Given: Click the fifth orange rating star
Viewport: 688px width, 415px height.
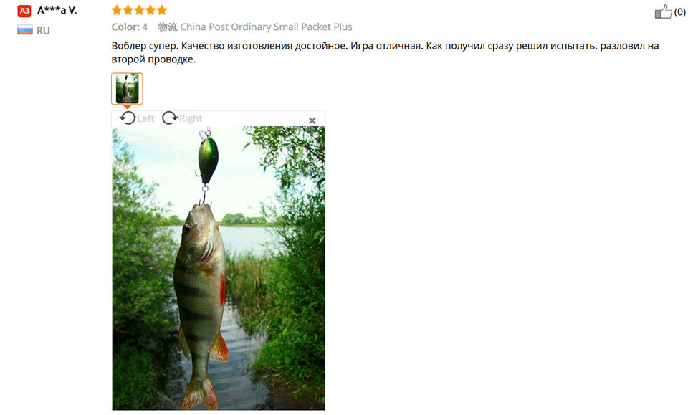Looking at the screenshot, I should [162, 10].
